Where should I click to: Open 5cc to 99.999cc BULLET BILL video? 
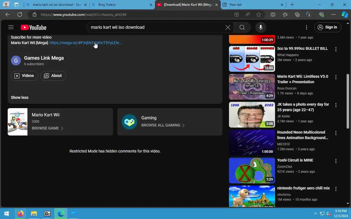pyautogui.click(x=302, y=48)
